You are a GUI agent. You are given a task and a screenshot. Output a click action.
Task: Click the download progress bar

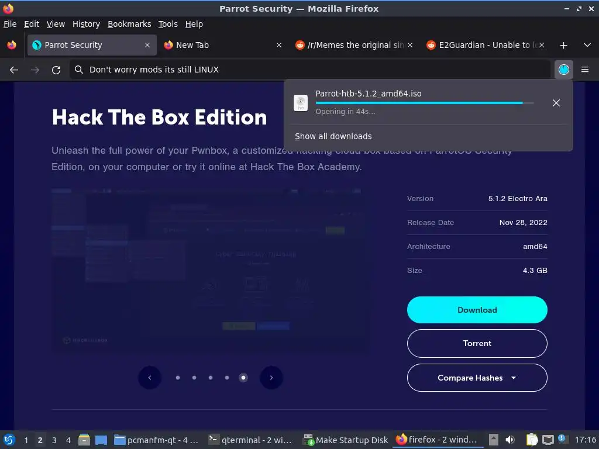coord(425,103)
